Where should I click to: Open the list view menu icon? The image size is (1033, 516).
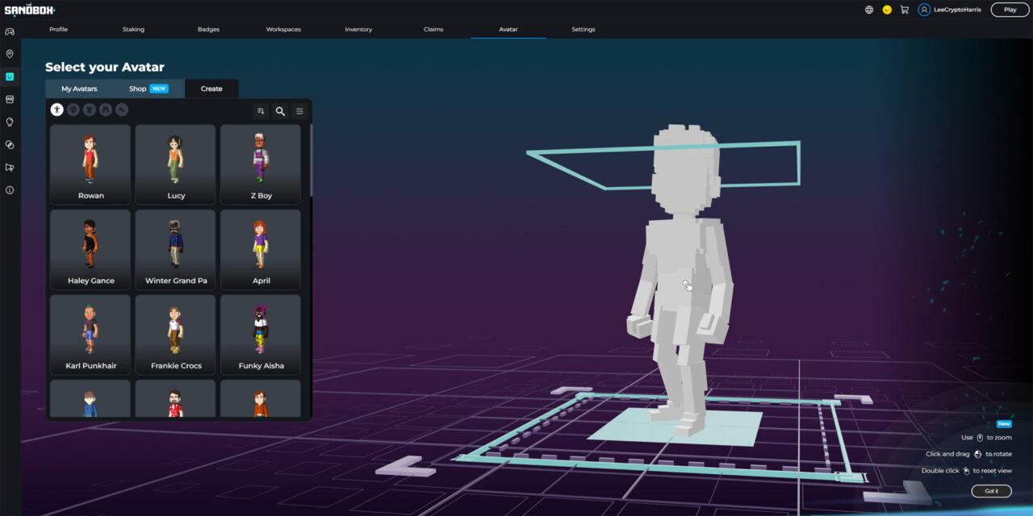pyautogui.click(x=299, y=111)
